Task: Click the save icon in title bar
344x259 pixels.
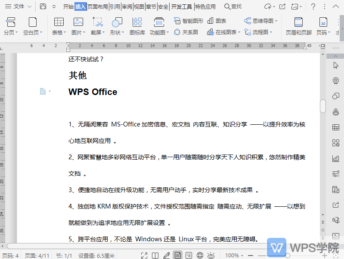Action: [x=43, y=6]
